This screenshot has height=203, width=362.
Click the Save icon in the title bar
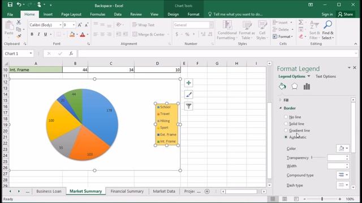pos(10,5)
